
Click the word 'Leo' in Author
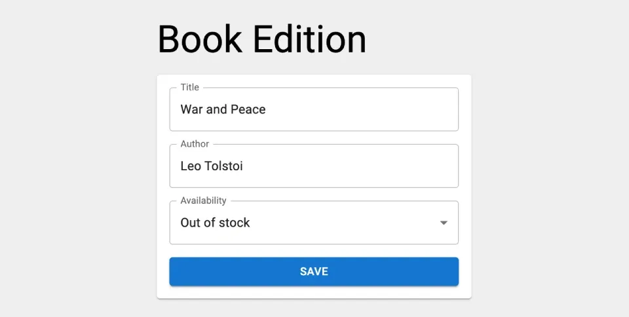pyautogui.click(x=191, y=166)
